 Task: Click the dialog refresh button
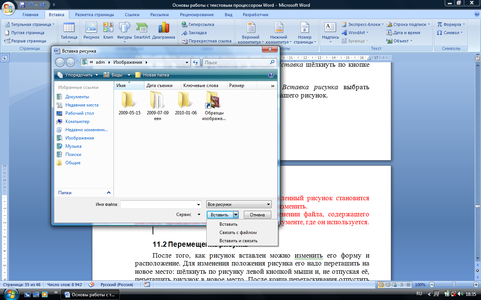coord(195,63)
